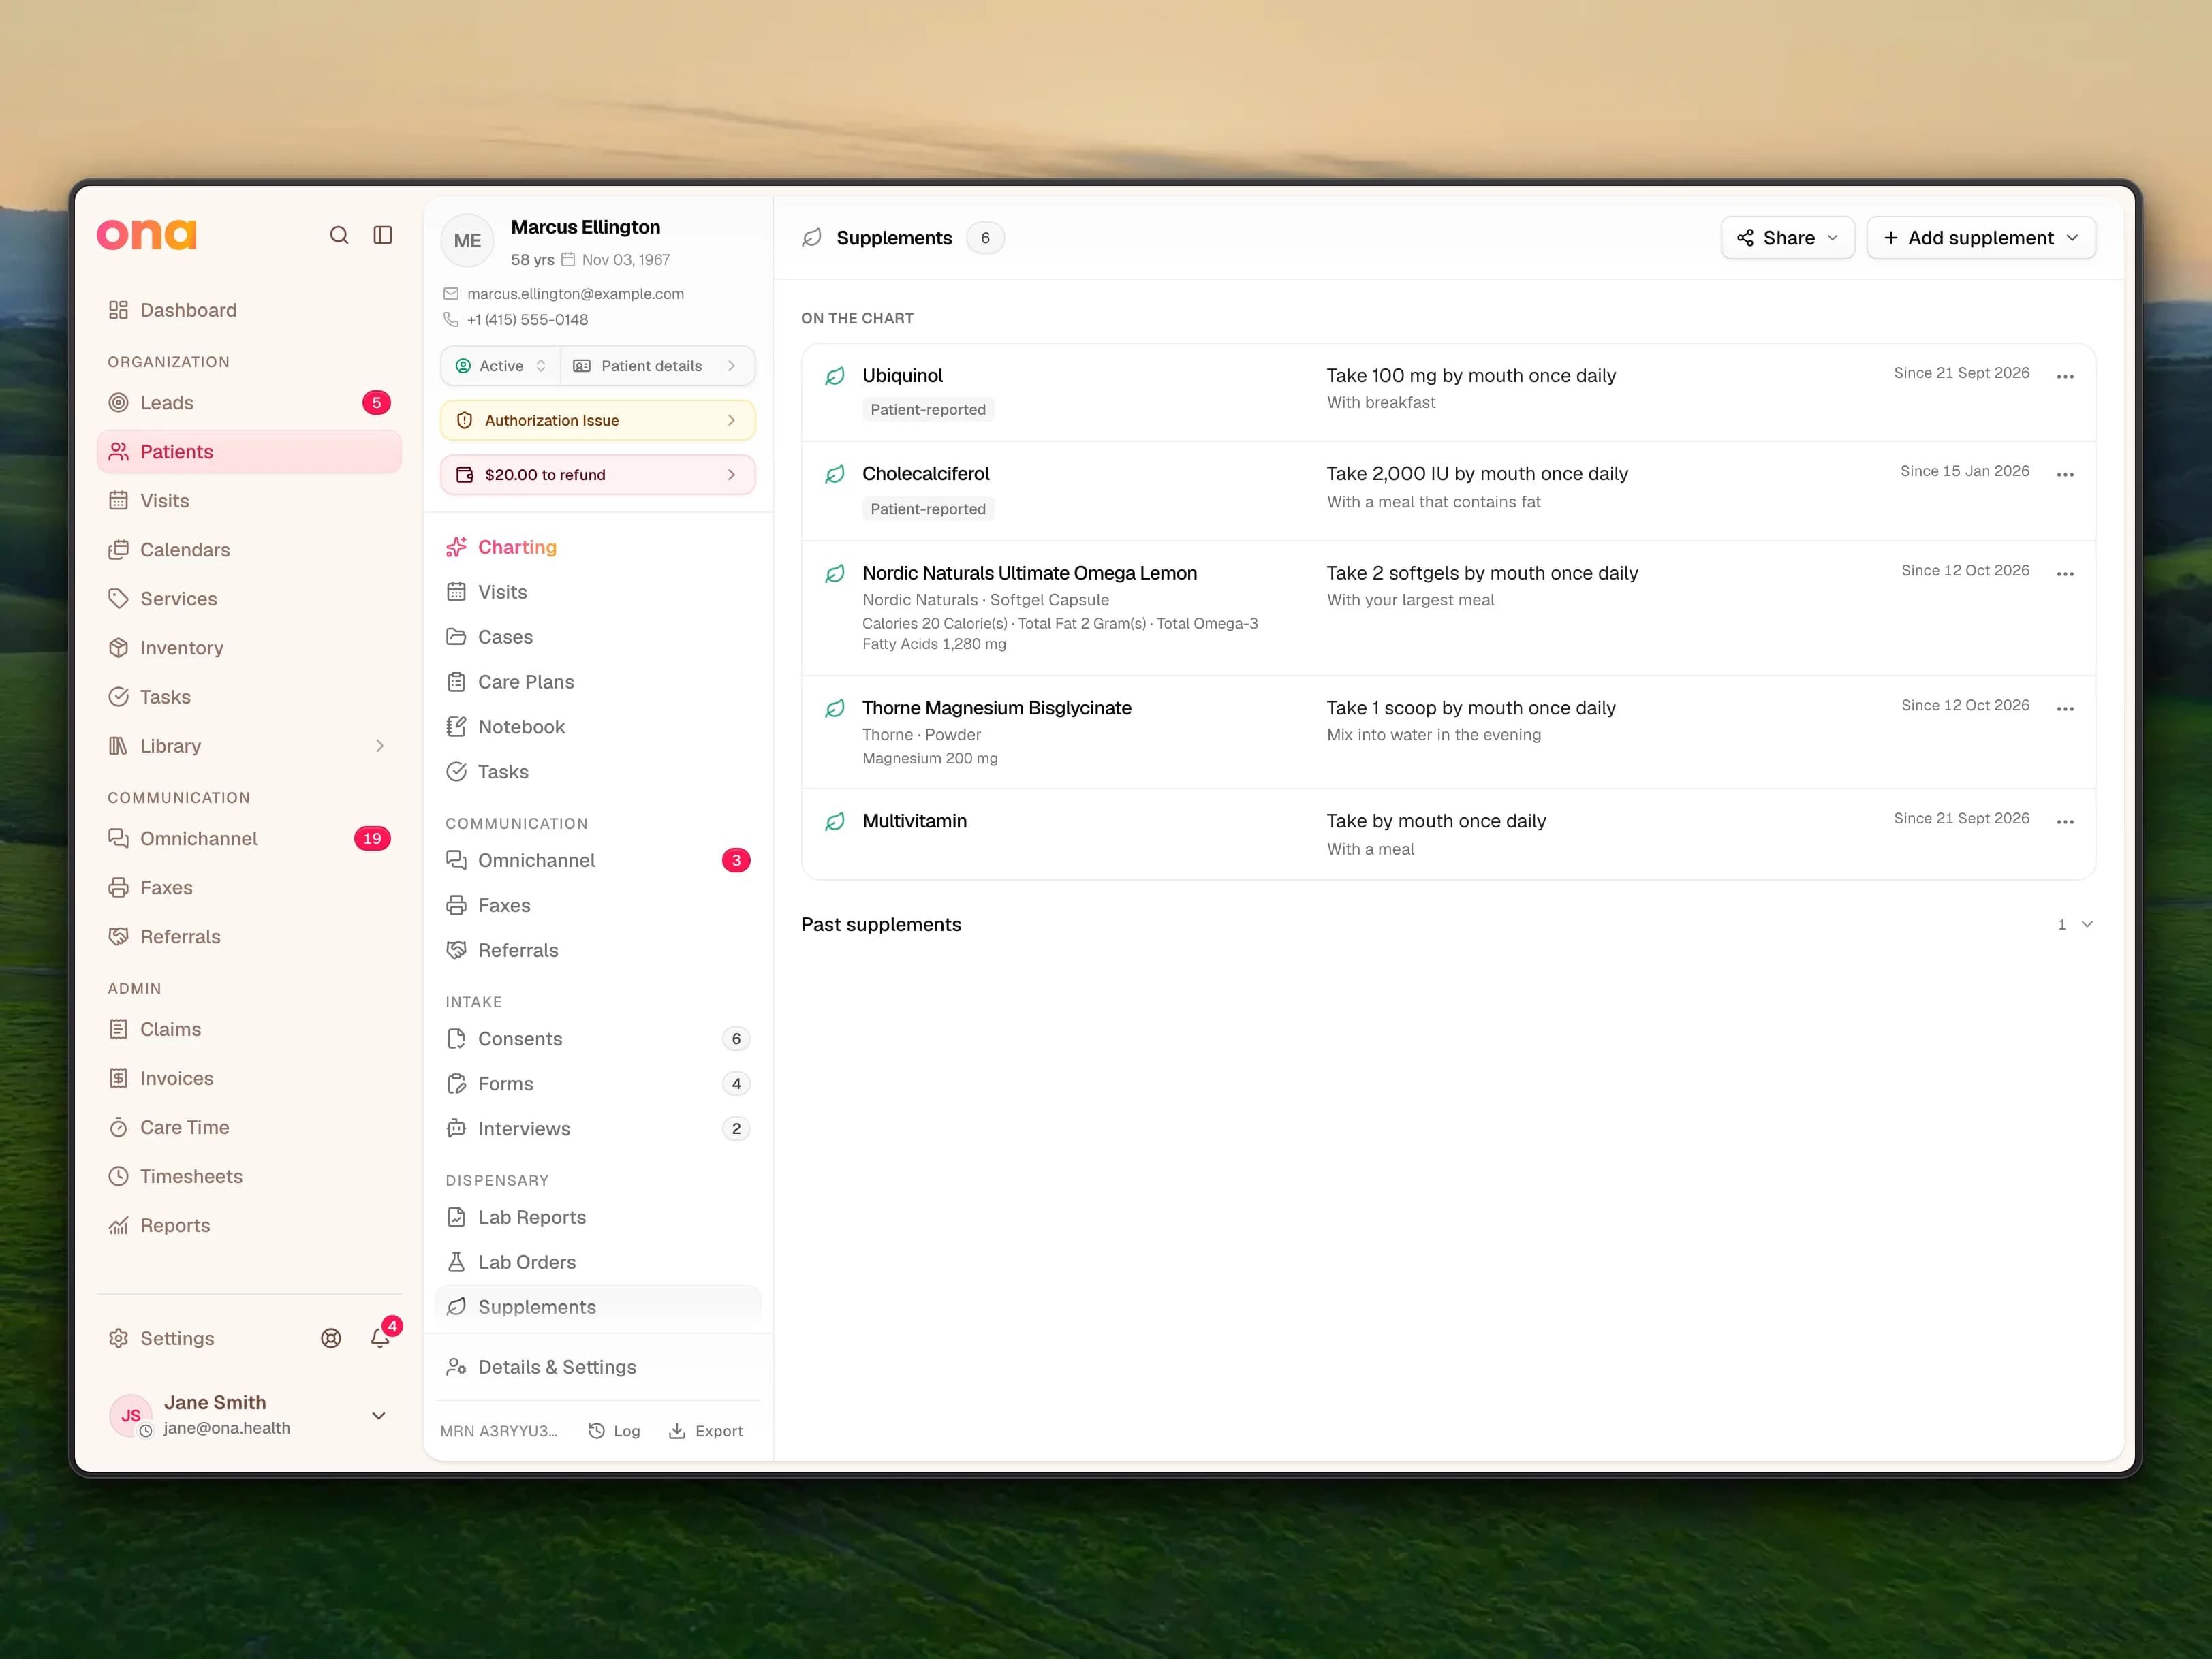Click the Multivitamin leaf icon
Viewport: 2212px width, 1659px height.
835,821
